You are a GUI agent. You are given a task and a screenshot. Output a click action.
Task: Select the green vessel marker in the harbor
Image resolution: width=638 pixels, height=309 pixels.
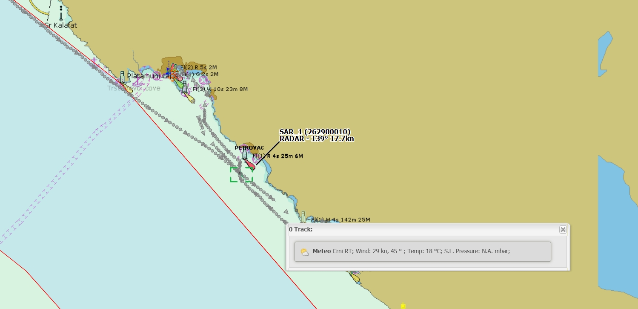180,84
